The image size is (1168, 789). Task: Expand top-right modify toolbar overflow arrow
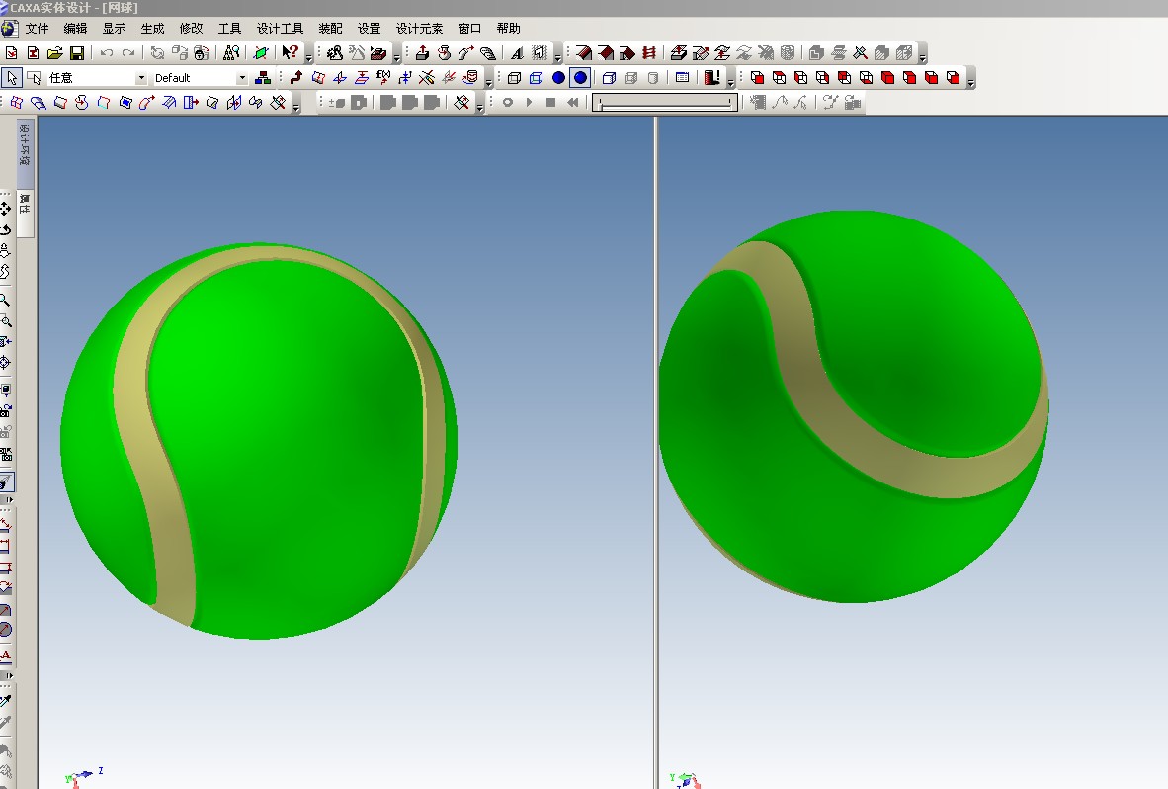[x=923, y=54]
